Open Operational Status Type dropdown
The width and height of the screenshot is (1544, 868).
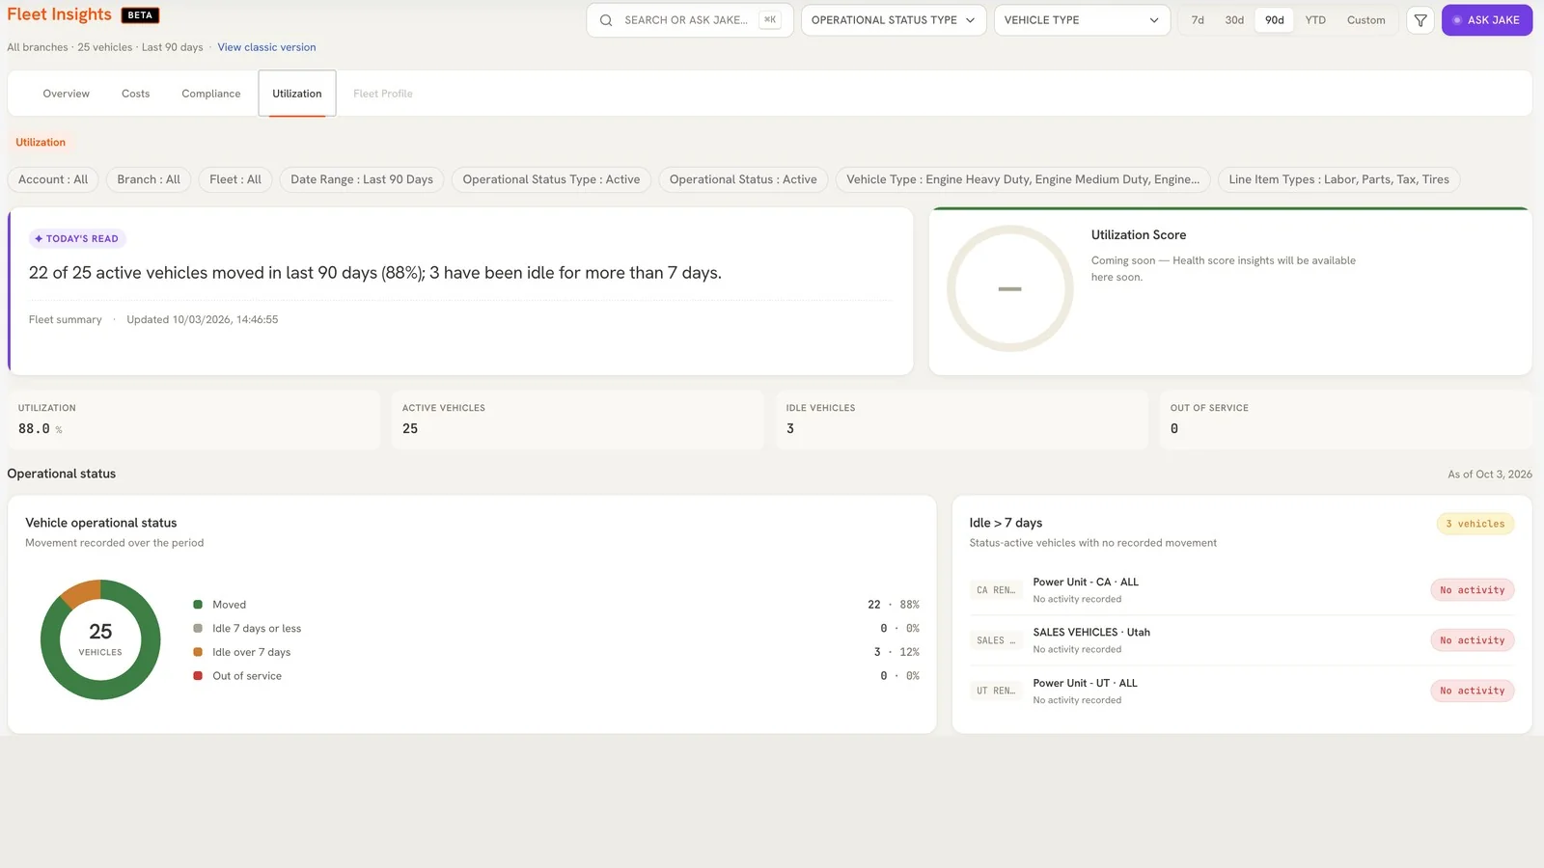pyautogui.click(x=894, y=20)
